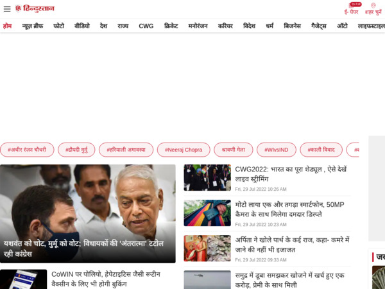Open the Moto smartphone 50MP article
This screenshot has height=289, width=385.
tap(289, 209)
